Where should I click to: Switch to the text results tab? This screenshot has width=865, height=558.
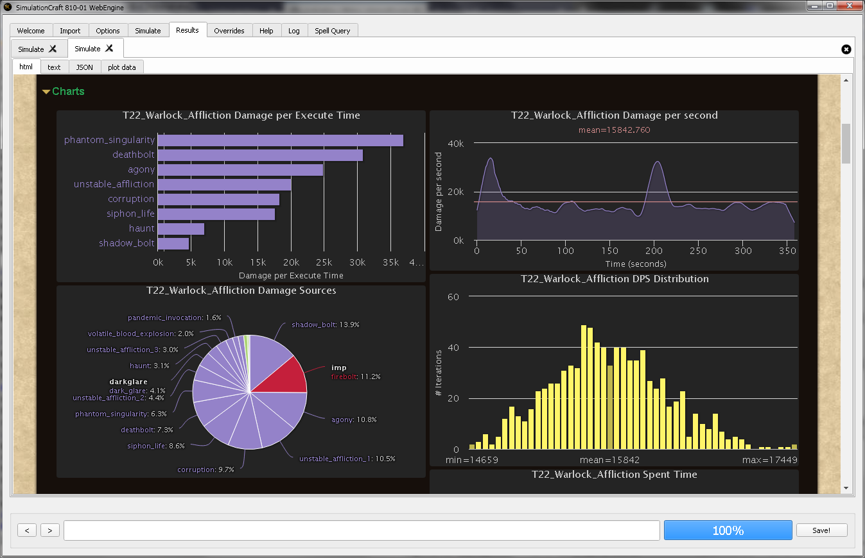[54, 67]
